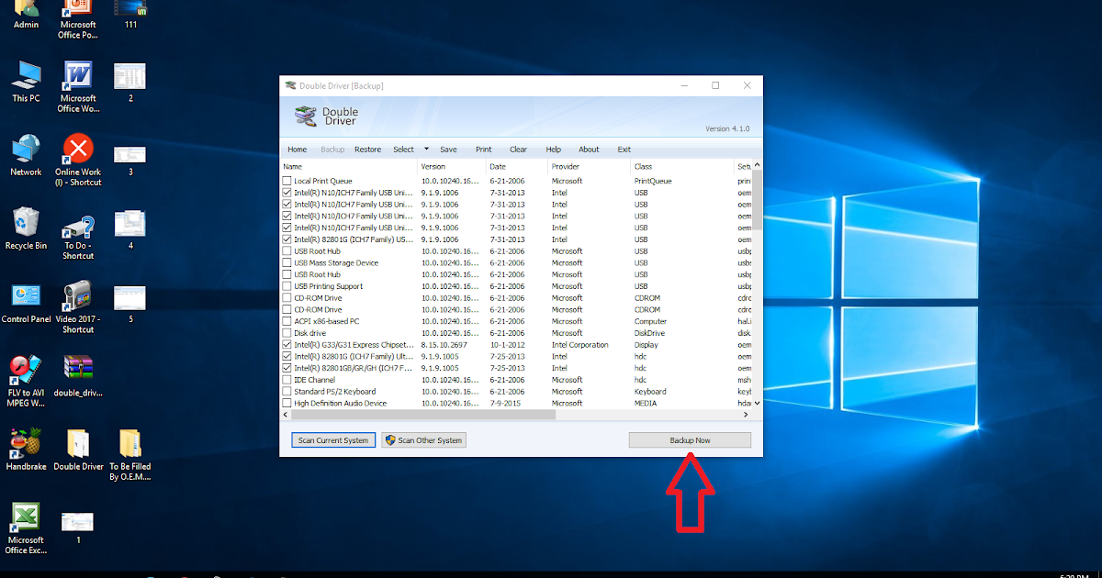Click Save in the menu bar
This screenshot has height=578, width=1102.
pos(448,150)
